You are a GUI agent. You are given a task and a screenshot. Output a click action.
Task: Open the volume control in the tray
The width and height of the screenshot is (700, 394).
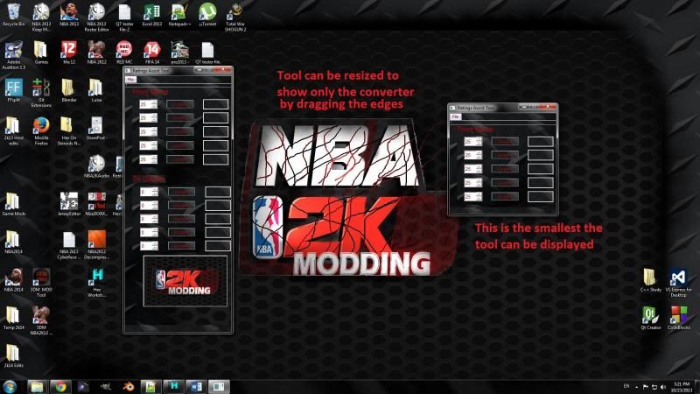tap(663, 387)
